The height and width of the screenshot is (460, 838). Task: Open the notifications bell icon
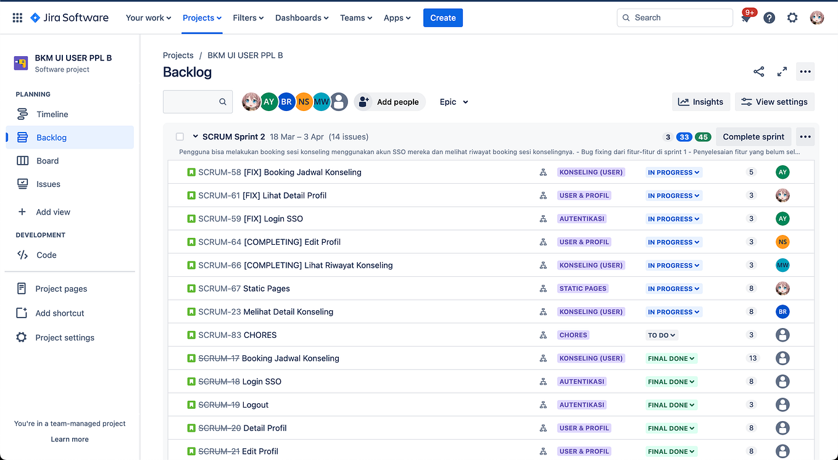[x=746, y=18]
